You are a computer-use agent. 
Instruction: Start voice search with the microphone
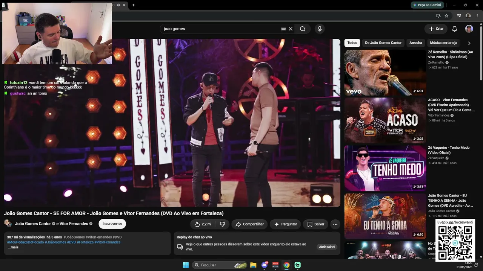coord(320,29)
